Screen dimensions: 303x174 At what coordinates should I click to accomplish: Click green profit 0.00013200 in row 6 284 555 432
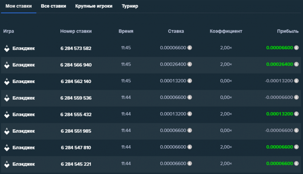pos(280,114)
